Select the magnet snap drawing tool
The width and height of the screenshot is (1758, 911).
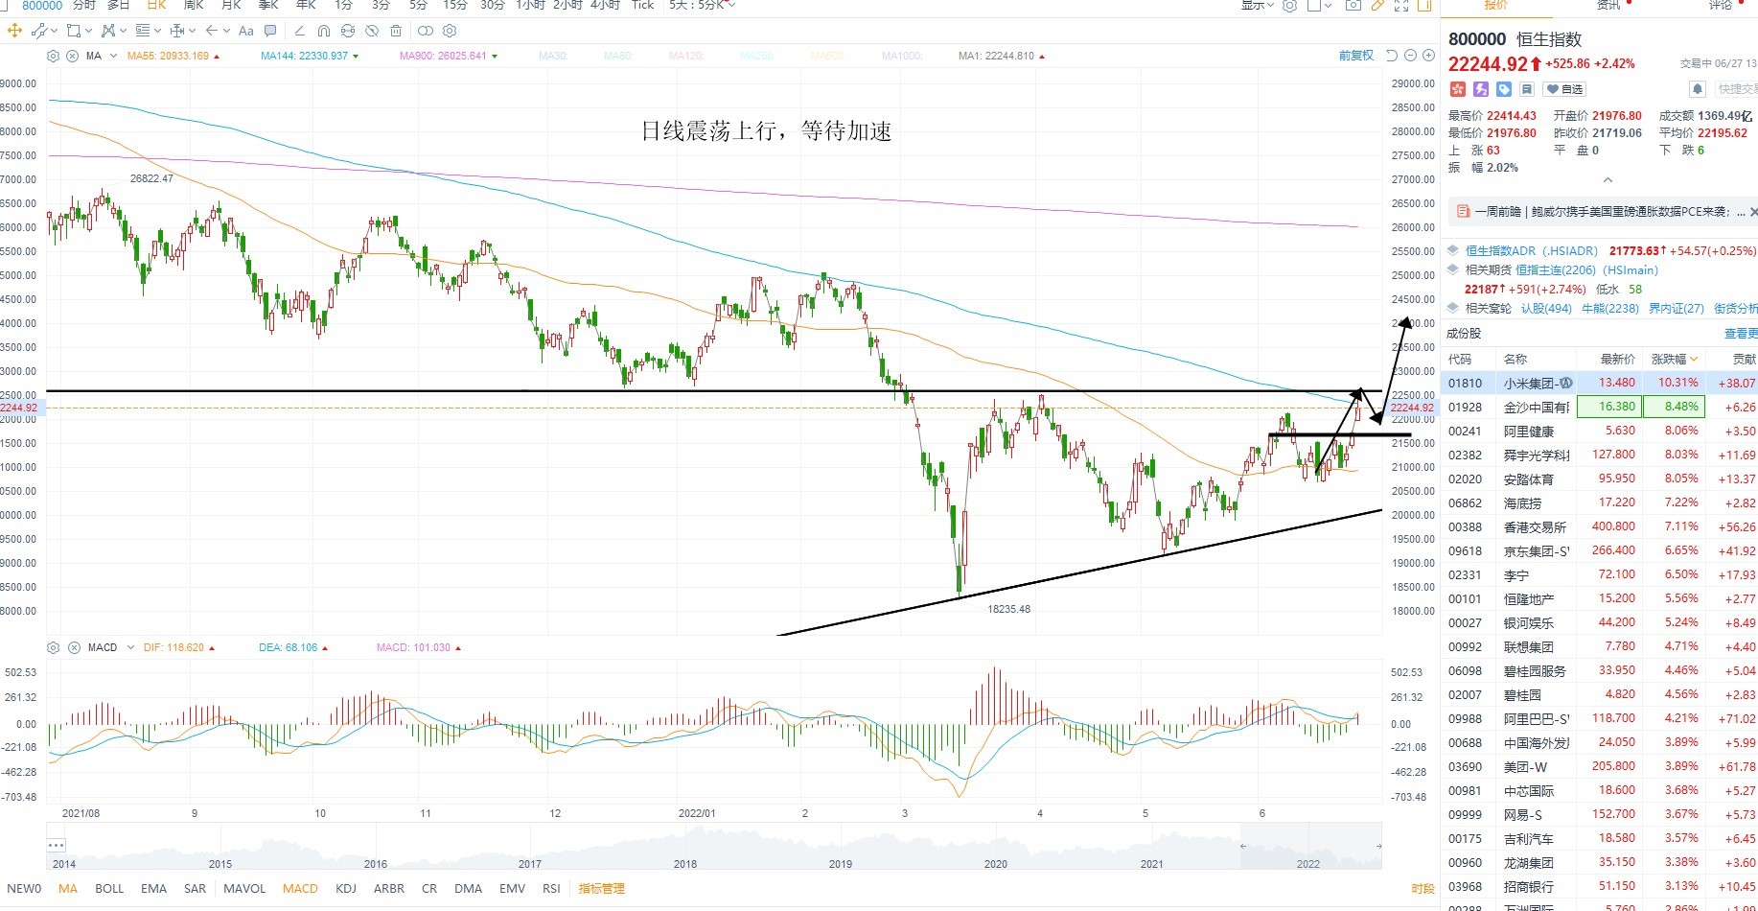pos(323,31)
